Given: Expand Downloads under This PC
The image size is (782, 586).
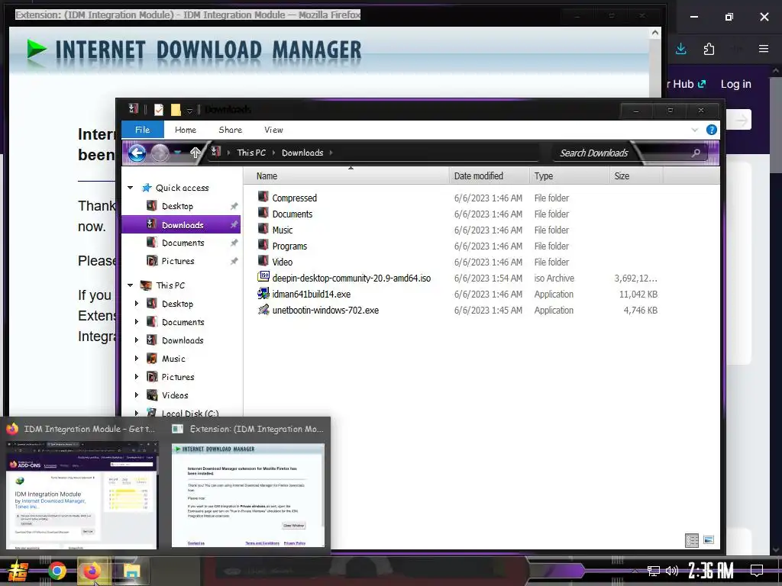Looking at the screenshot, I should point(137,340).
